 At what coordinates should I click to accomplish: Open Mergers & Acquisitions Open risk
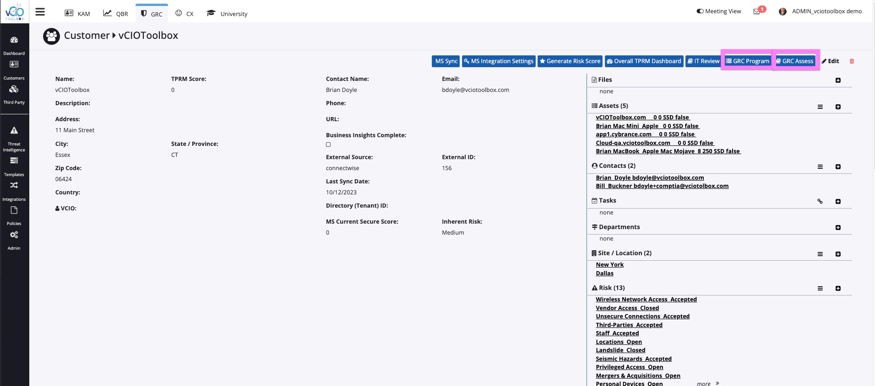pos(638,376)
